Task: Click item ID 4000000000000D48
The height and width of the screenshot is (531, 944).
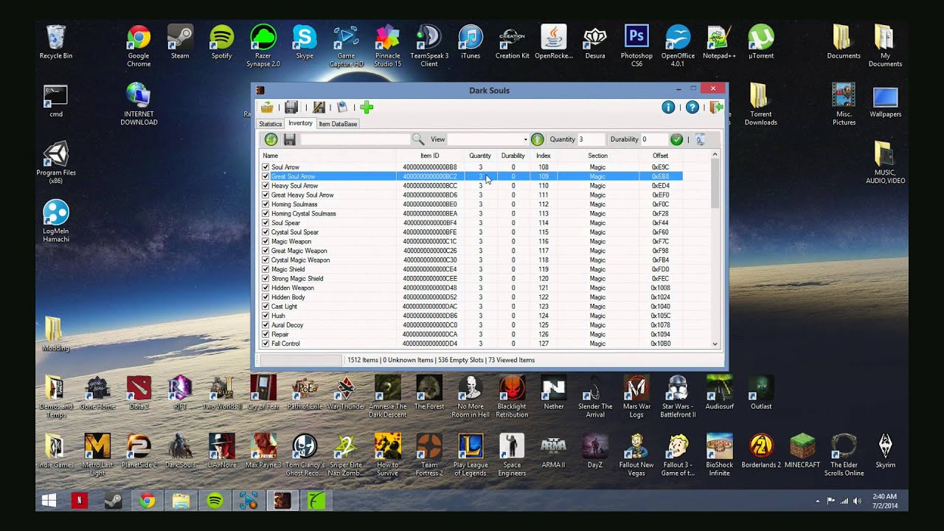Action: [431, 288]
